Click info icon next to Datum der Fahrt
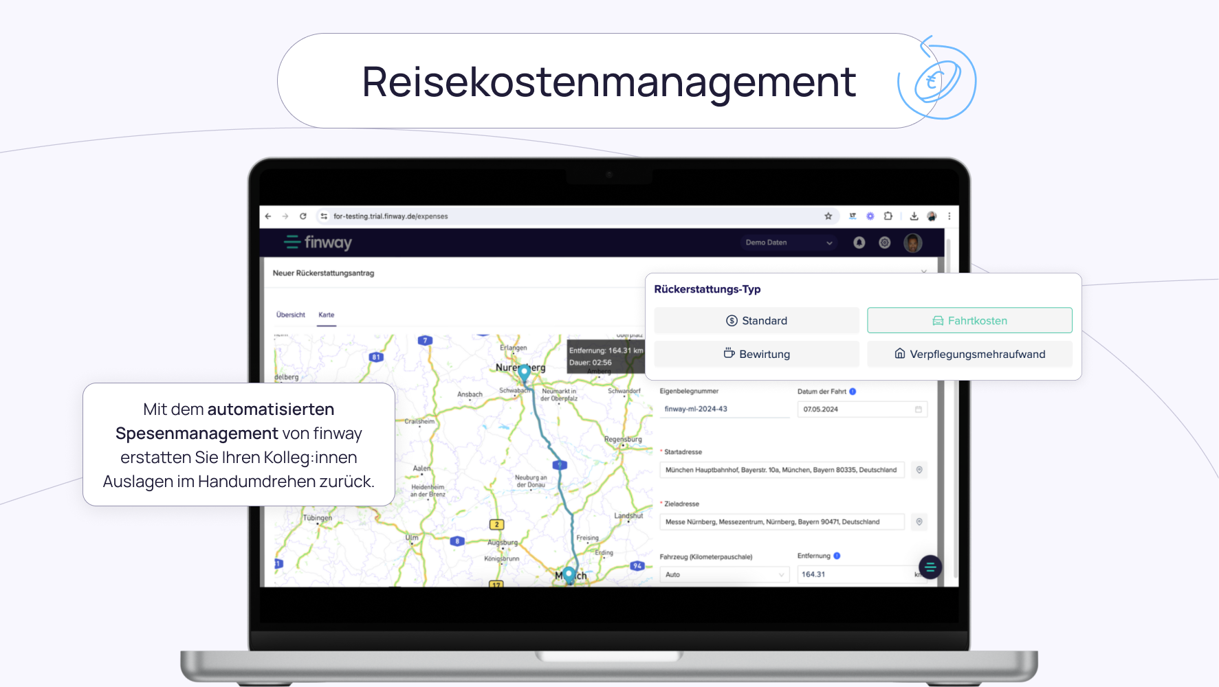1219x687 pixels. click(853, 392)
